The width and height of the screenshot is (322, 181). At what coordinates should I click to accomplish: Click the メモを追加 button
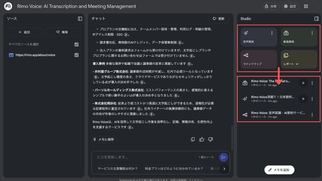coord(279,170)
